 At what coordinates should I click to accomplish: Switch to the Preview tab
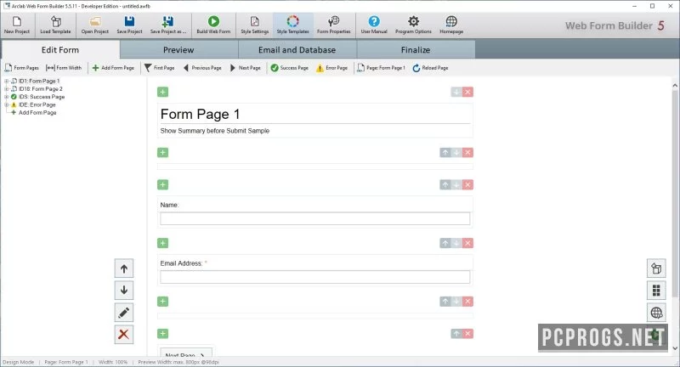178,50
